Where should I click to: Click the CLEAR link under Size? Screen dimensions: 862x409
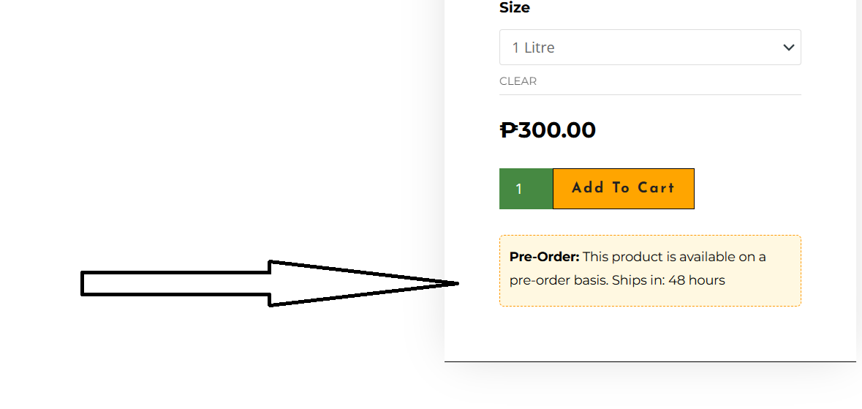click(x=518, y=81)
